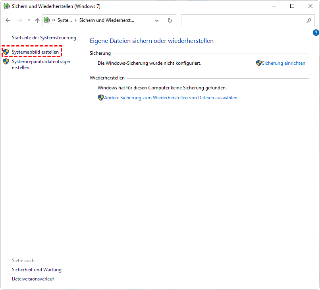Open recent locations dropdown arrow

[x=29, y=20]
